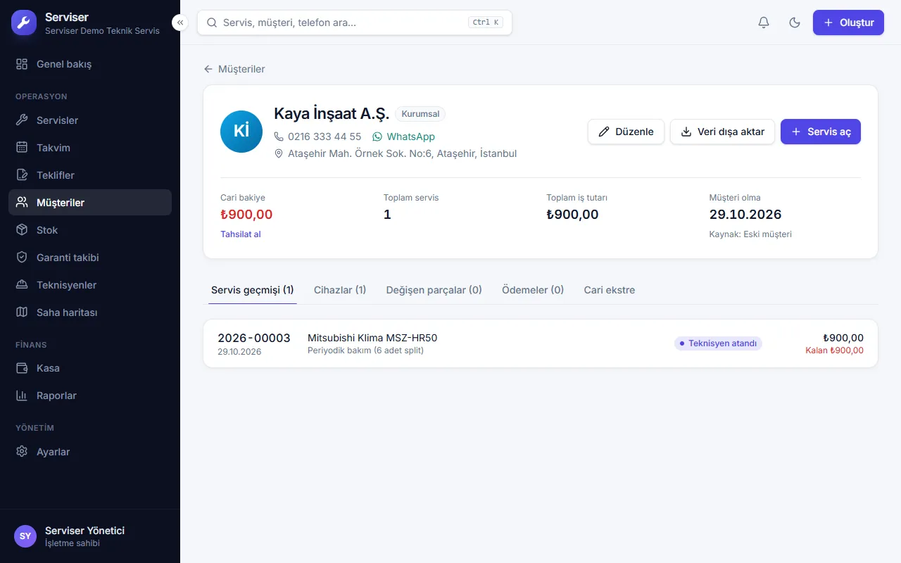Select the Servis geçmişi (1) tab
901x563 pixels.
coord(253,290)
